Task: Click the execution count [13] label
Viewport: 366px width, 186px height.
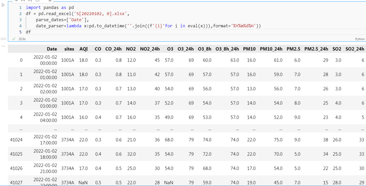Action: click(3, 39)
